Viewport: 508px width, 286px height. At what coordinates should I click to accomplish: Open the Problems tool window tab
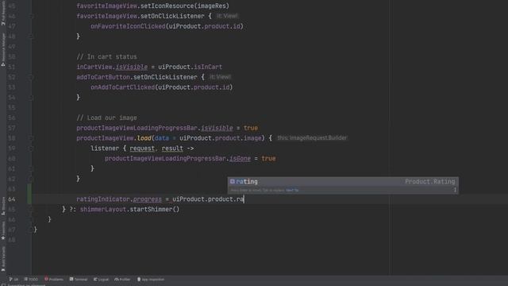[54, 279]
